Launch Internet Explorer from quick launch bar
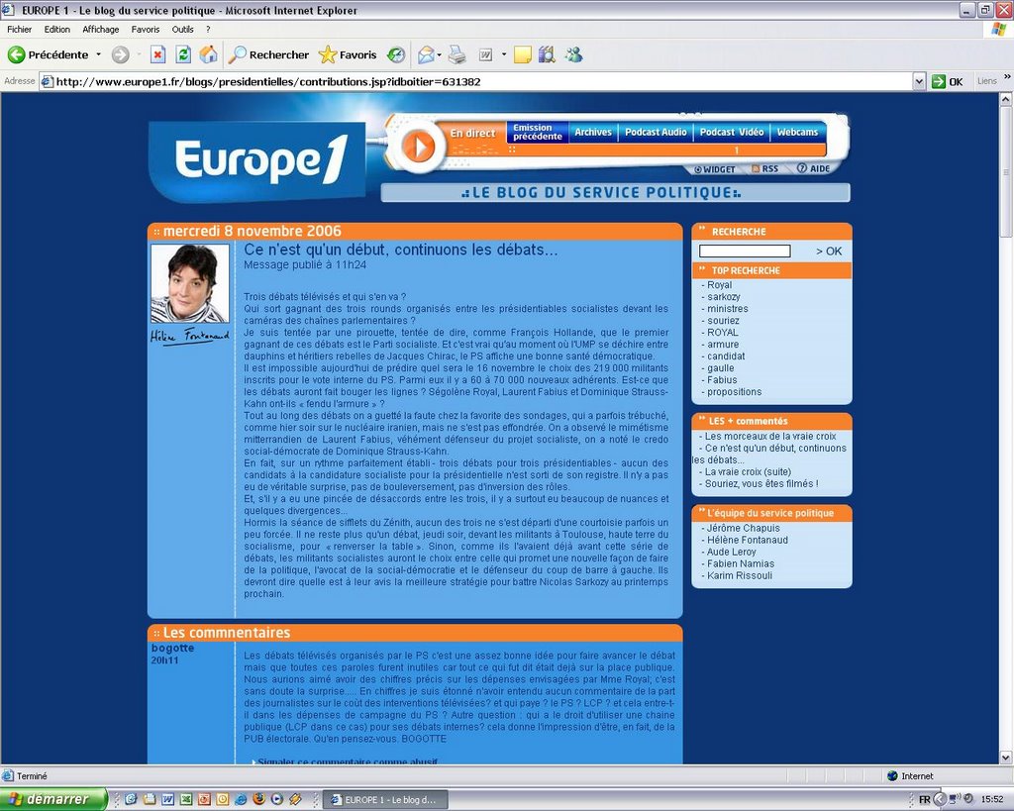Screen dimensions: 1014x811 [x=241, y=799]
